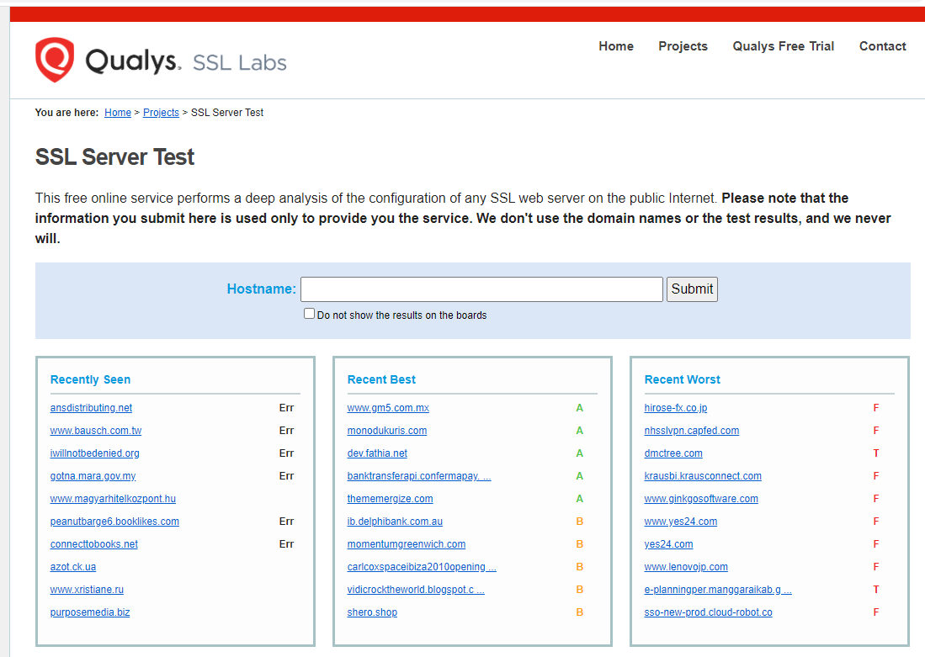Open e-planningper.manggaraikab link

pyautogui.click(x=718, y=589)
